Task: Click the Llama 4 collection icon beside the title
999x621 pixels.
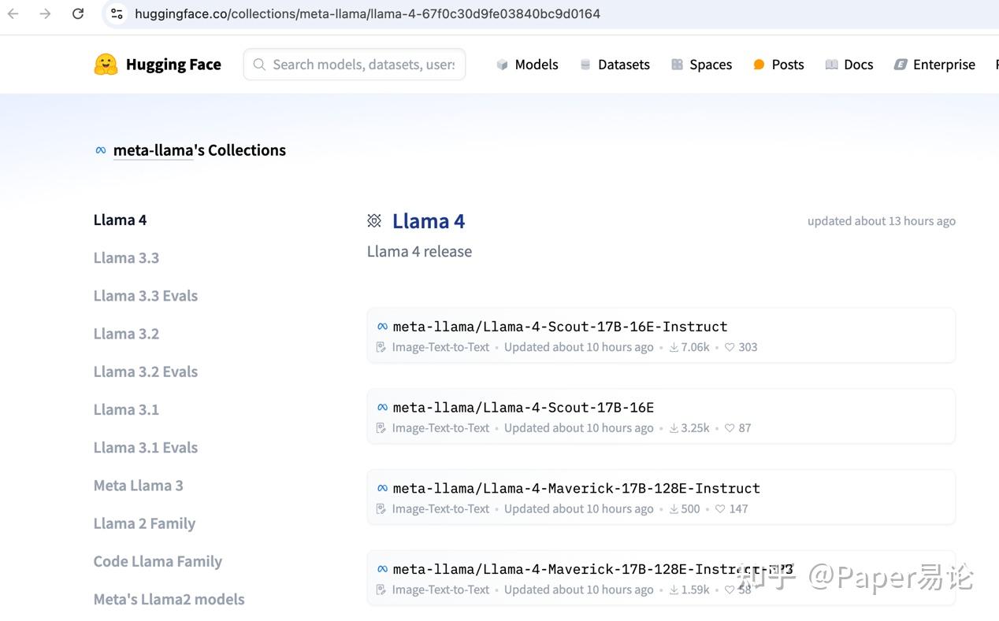Action: [x=374, y=221]
